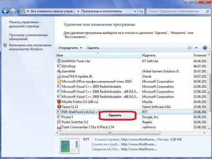The image size is (212, 159).
Task: Select Total Commander 7.55a Vi7Pack 1.74
Action: coord(88,127)
